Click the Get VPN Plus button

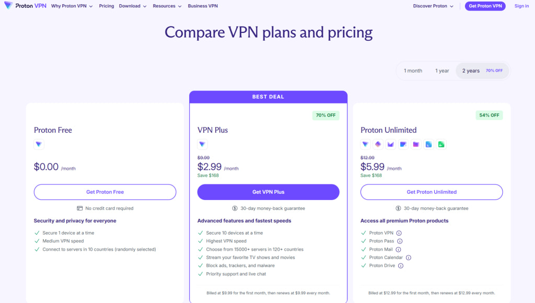tap(268, 192)
